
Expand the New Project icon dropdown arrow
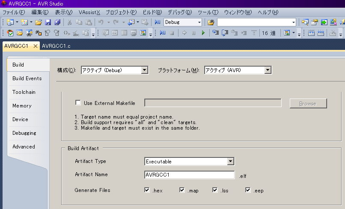point(17,22)
